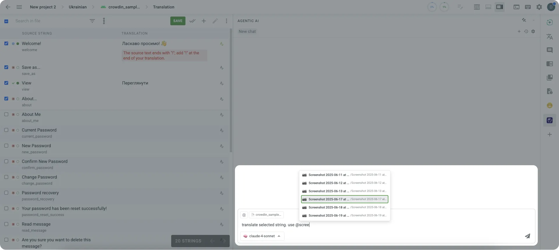Click the @ mention button
Viewport: 559px width, 250px height.
point(244,215)
